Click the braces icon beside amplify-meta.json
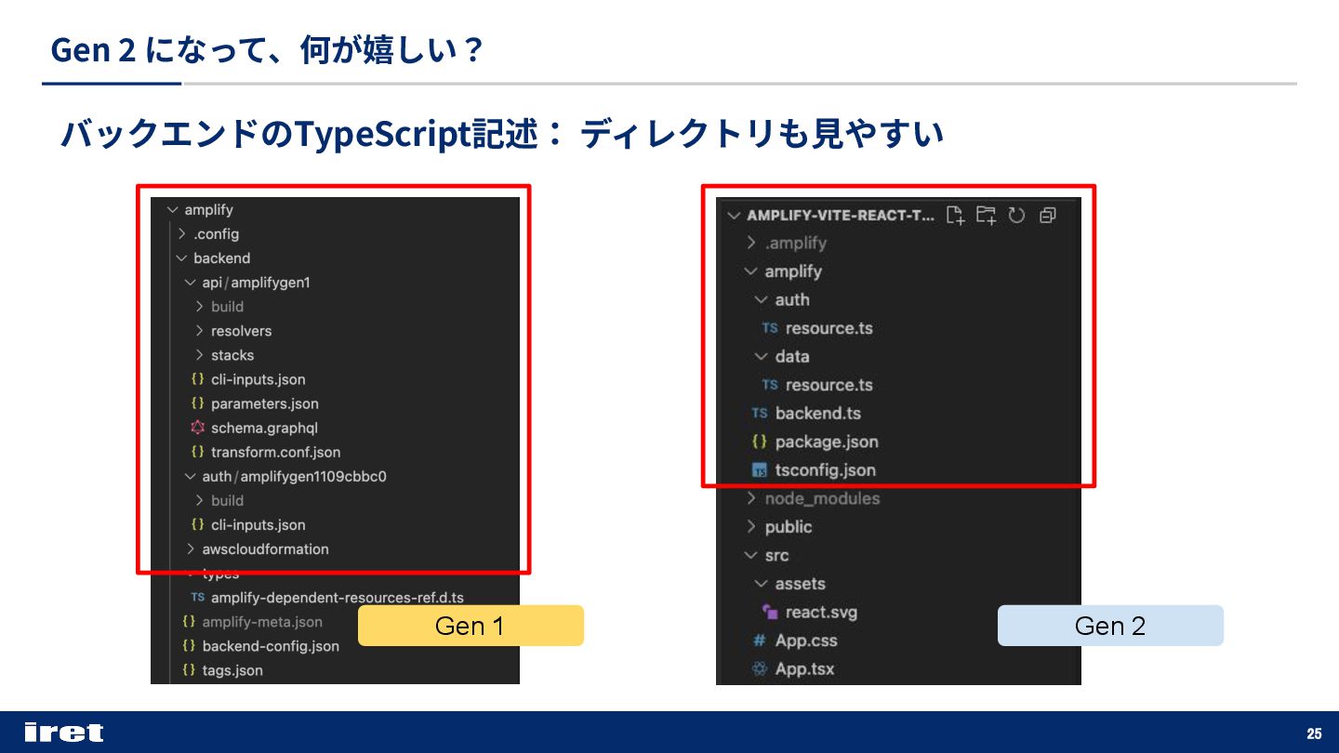The height and width of the screenshot is (753, 1339). 189,622
